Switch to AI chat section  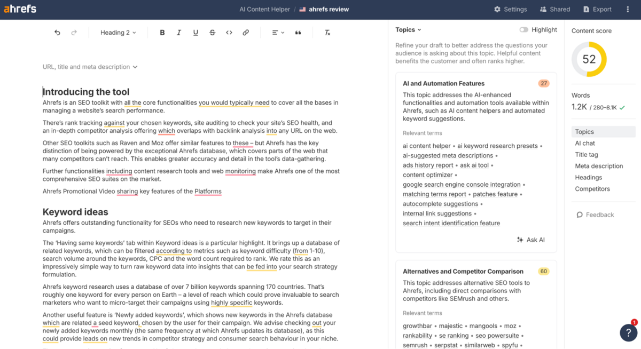coord(585,143)
